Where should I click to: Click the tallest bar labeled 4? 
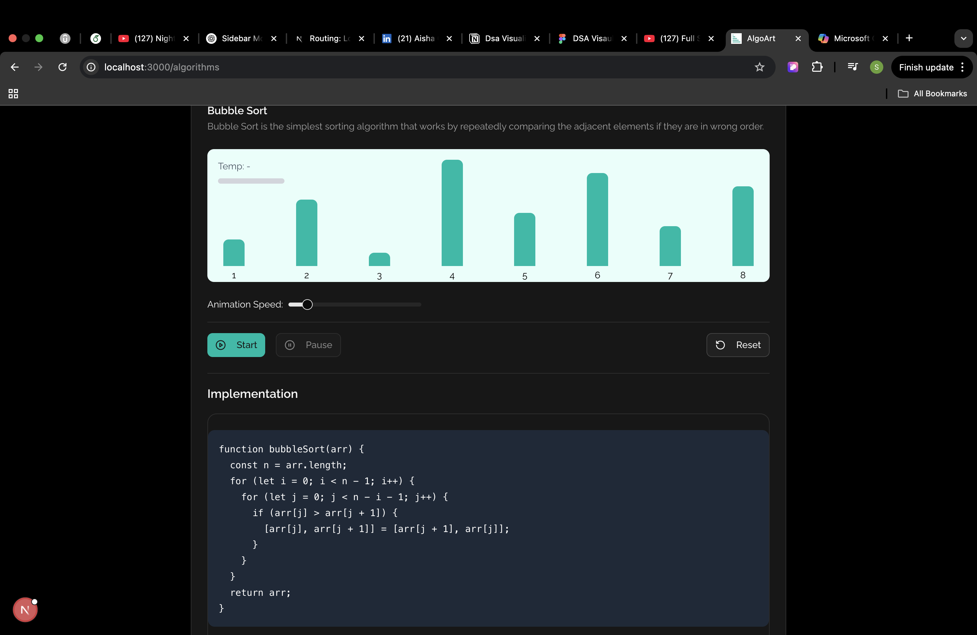click(x=452, y=213)
